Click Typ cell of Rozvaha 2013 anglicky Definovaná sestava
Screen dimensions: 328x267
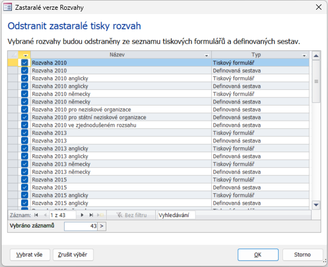click(x=260, y=156)
